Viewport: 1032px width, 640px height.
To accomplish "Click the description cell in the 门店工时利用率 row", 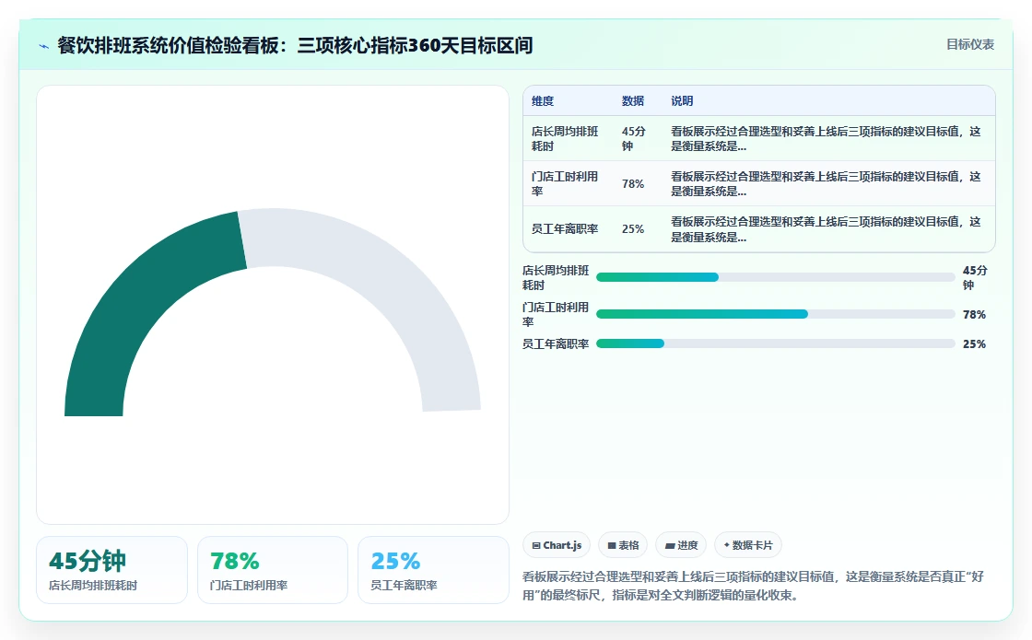I will pos(828,183).
